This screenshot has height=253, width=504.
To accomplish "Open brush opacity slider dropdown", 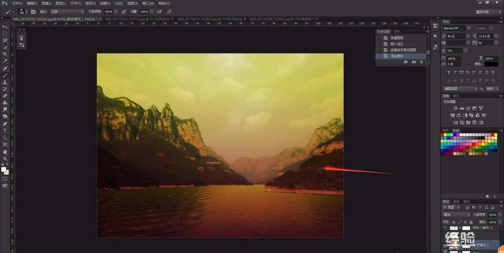I will click(116, 12).
